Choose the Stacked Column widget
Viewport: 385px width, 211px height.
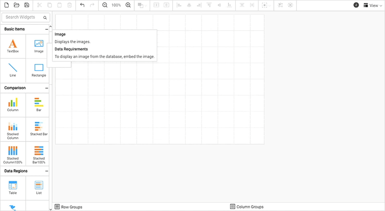[x=13, y=129]
